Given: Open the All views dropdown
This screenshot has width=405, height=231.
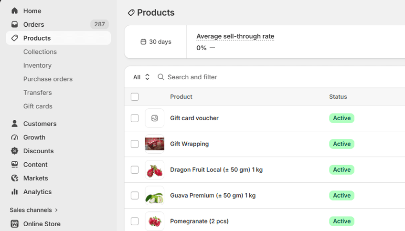Looking at the screenshot, I should pos(141,77).
